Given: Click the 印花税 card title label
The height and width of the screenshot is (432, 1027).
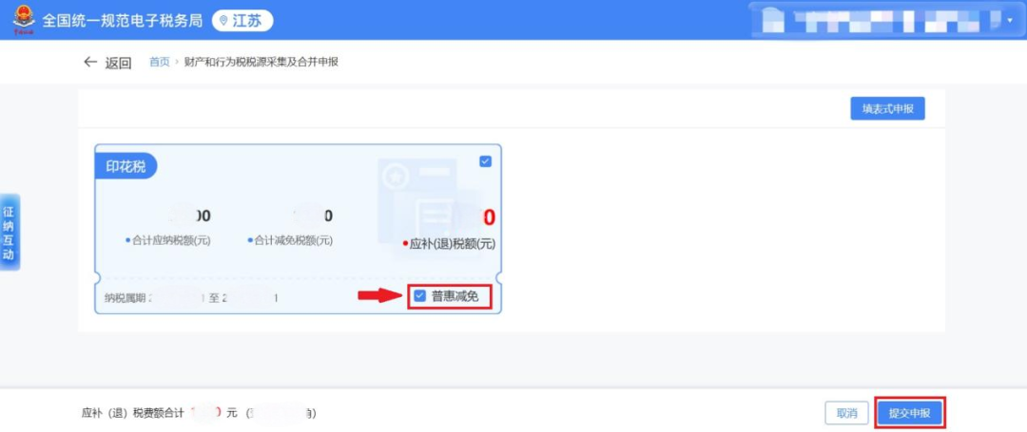Looking at the screenshot, I should pyautogui.click(x=126, y=166).
